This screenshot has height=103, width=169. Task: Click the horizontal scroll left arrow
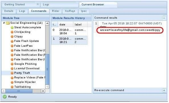tap(4, 91)
